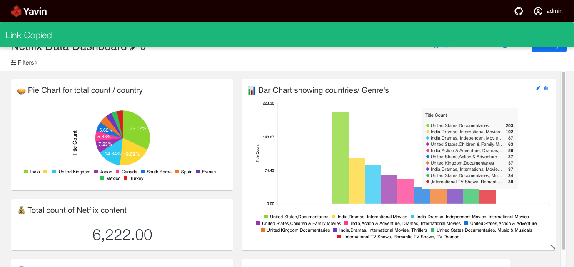This screenshot has width=574, height=267.
Task: Toggle France in the pie legend
Action: tap(206, 172)
